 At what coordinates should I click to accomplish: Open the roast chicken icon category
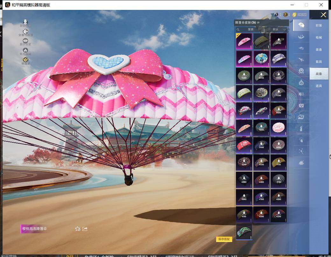301,163
